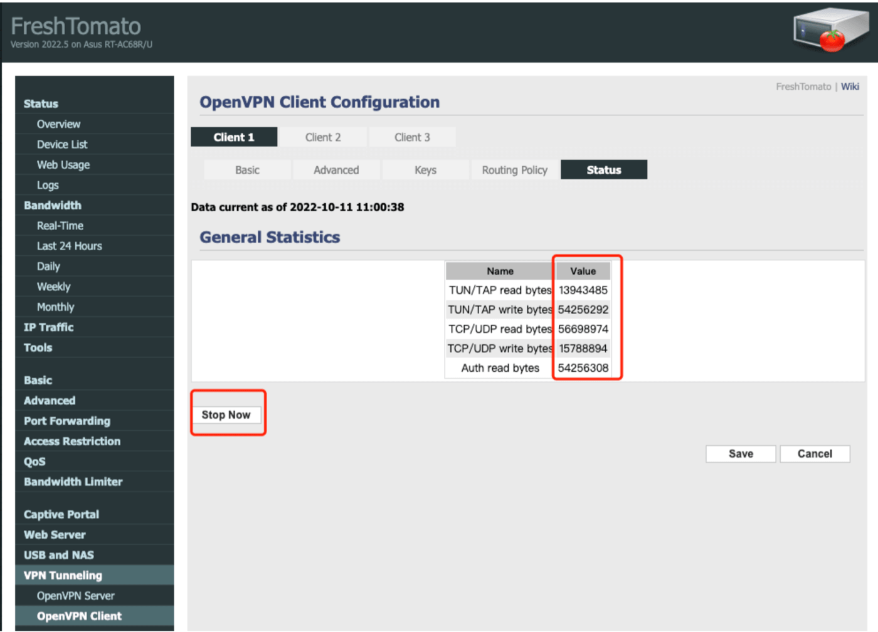Open the Routing Policy tab
This screenshot has height=632, width=878.
point(514,170)
